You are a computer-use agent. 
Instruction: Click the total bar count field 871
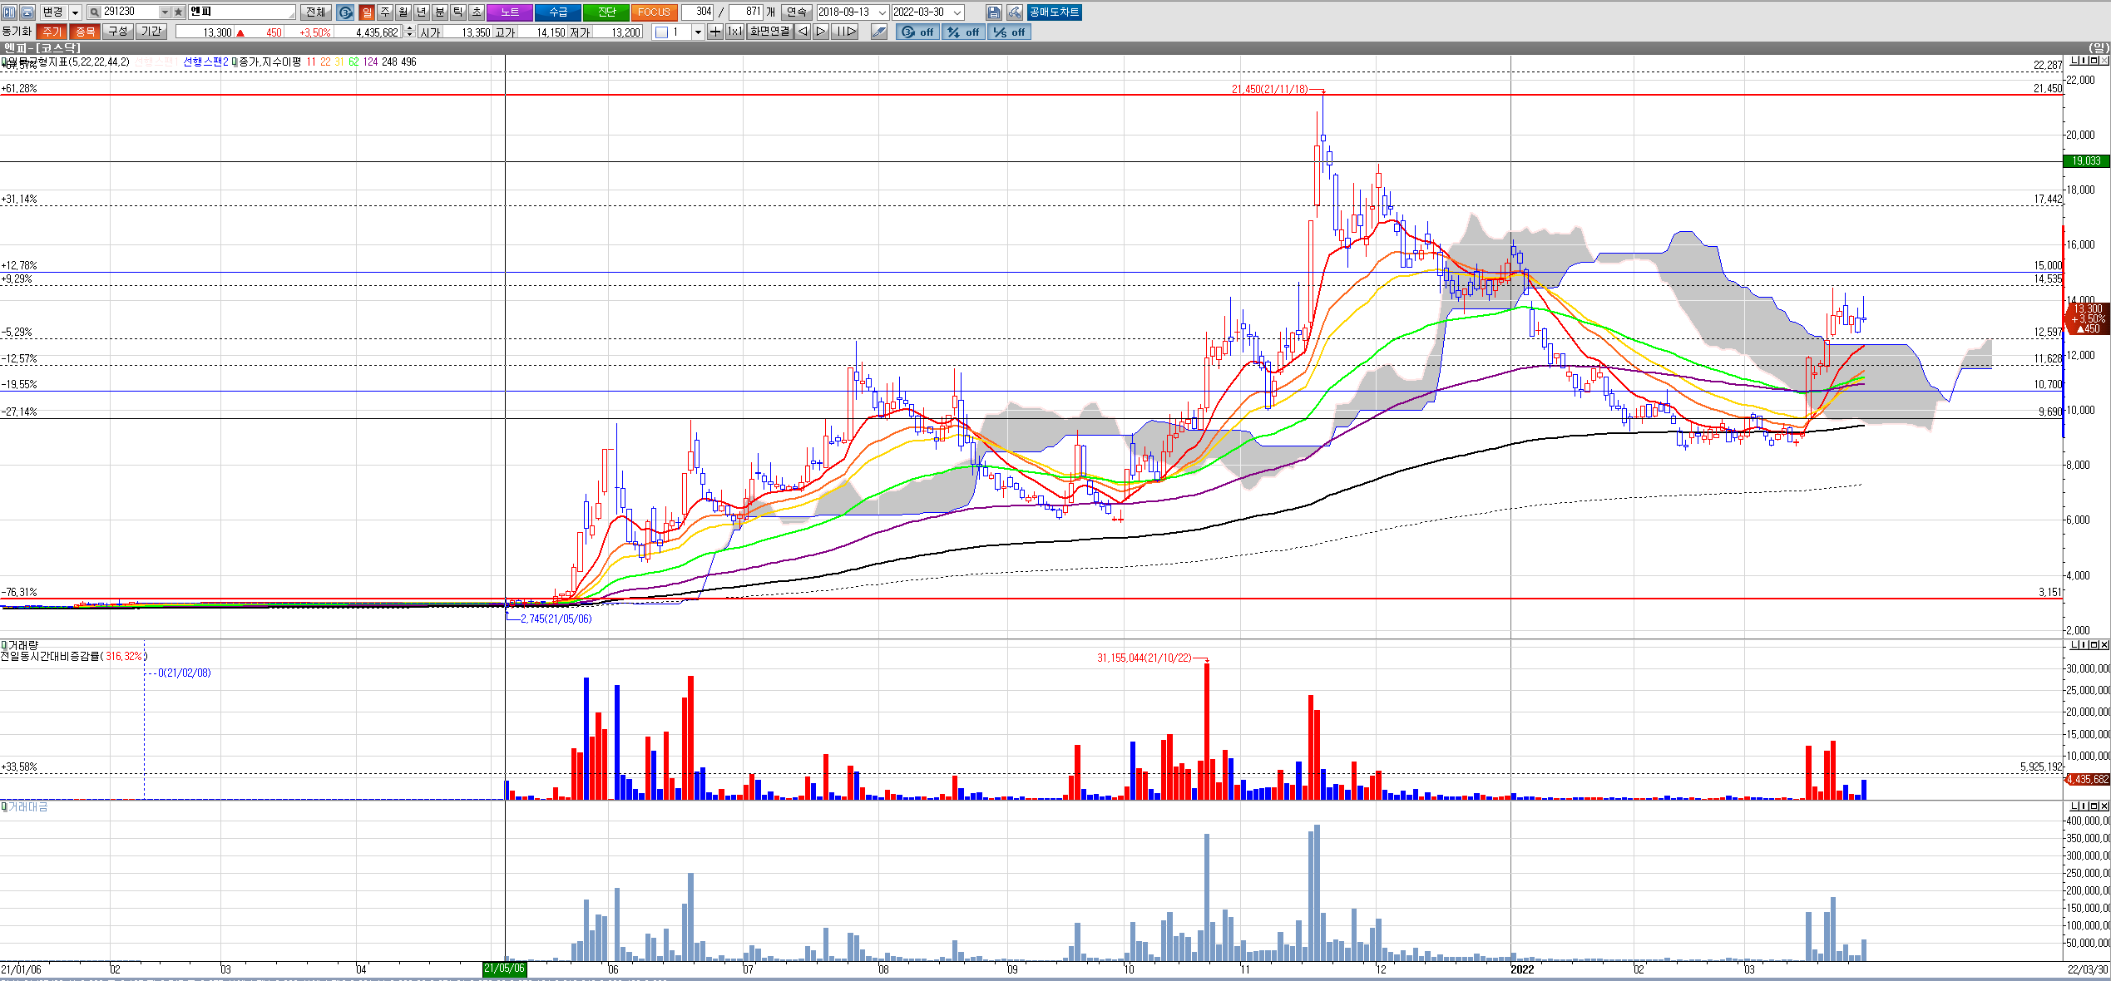coord(746,12)
